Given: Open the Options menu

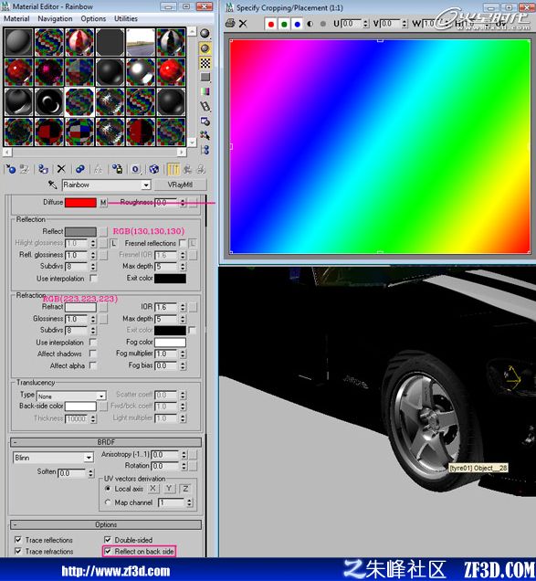Looking at the screenshot, I should point(93,18).
